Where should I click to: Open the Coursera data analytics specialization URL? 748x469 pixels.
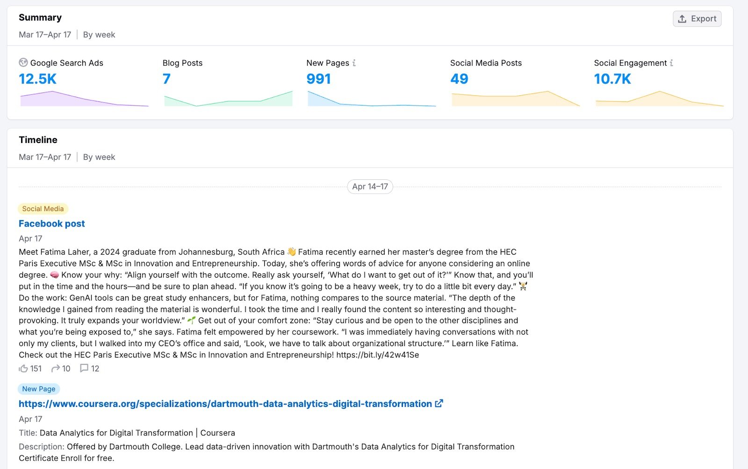click(223, 403)
